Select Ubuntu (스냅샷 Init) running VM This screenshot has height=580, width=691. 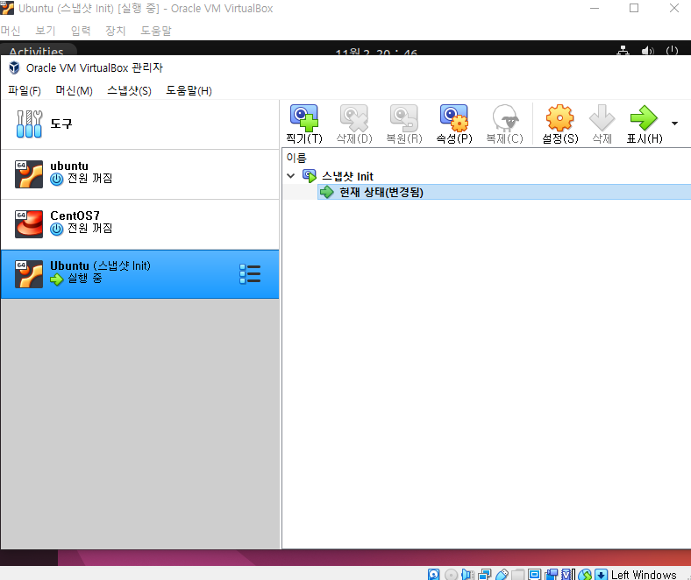point(139,274)
